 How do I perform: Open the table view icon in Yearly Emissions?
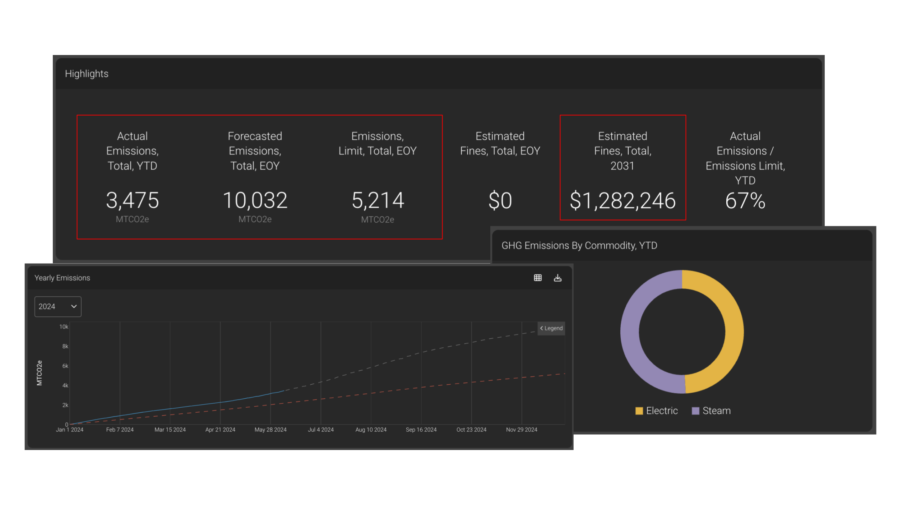click(x=538, y=278)
